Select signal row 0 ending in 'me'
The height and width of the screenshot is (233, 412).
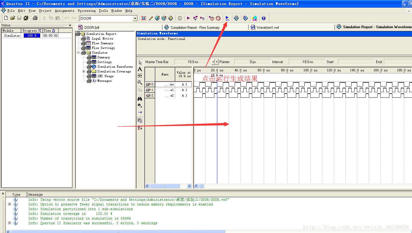tap(168, 84)
